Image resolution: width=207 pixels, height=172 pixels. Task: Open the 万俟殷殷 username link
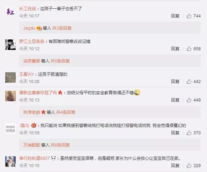32,145
